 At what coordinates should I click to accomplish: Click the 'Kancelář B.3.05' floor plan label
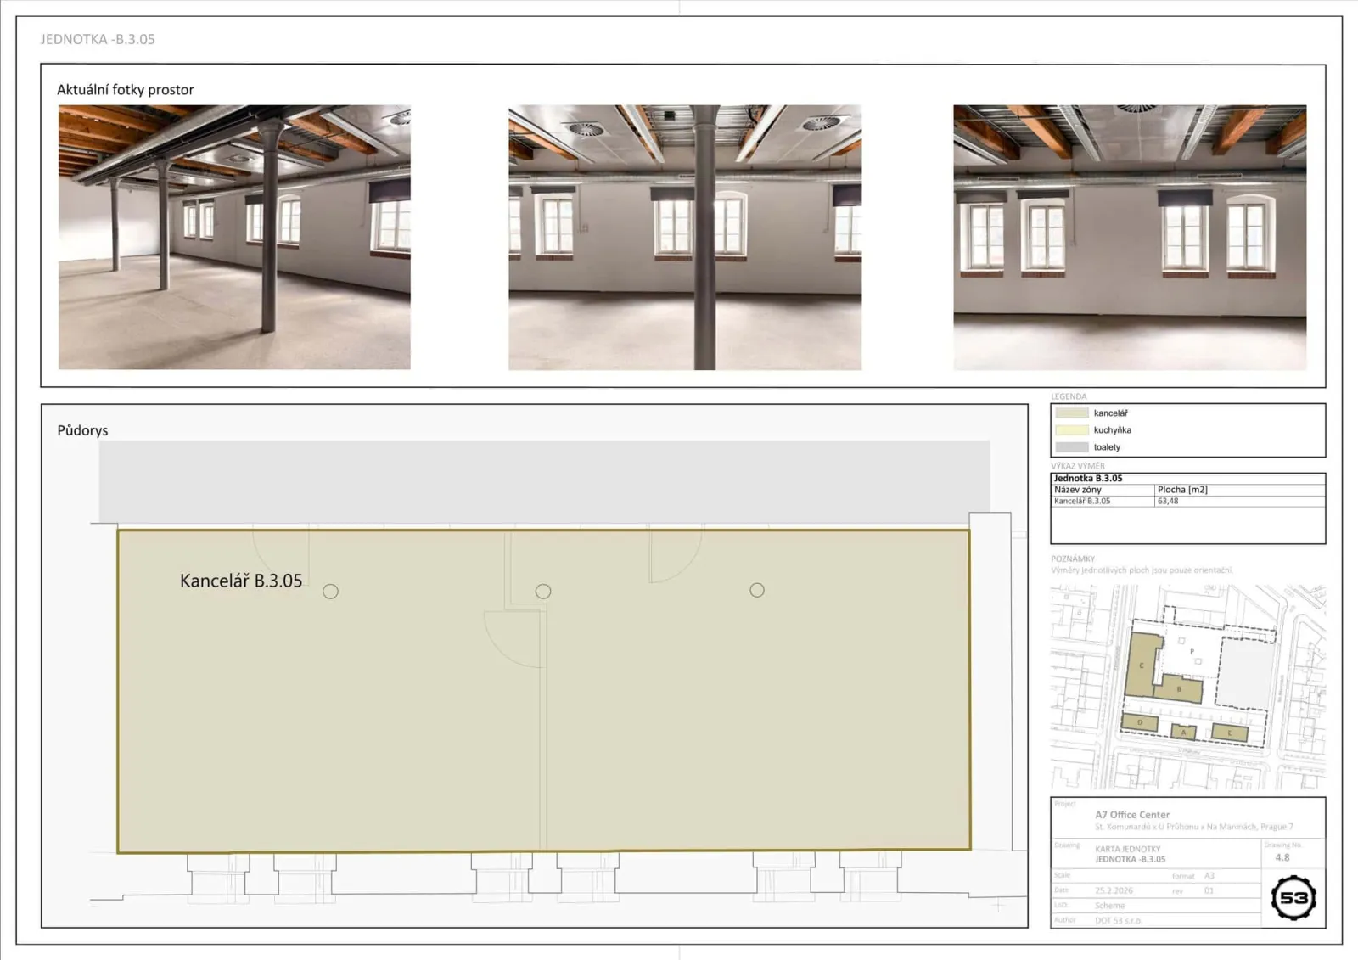pyautogui.click(x=241, y=581)
